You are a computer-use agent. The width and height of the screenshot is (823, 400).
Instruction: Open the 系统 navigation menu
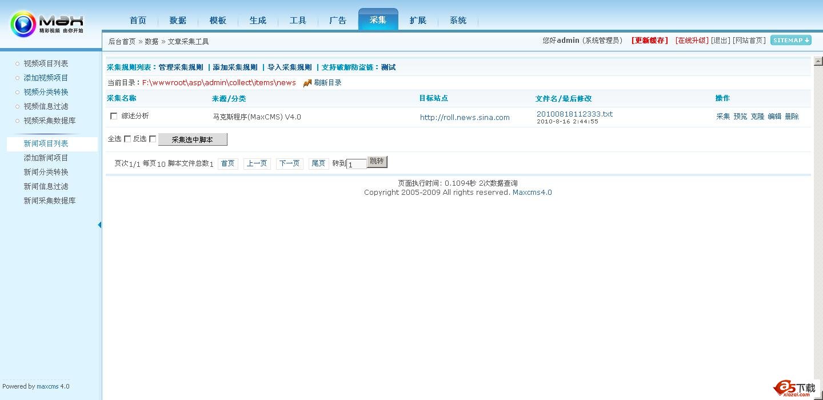coord(458,20)
